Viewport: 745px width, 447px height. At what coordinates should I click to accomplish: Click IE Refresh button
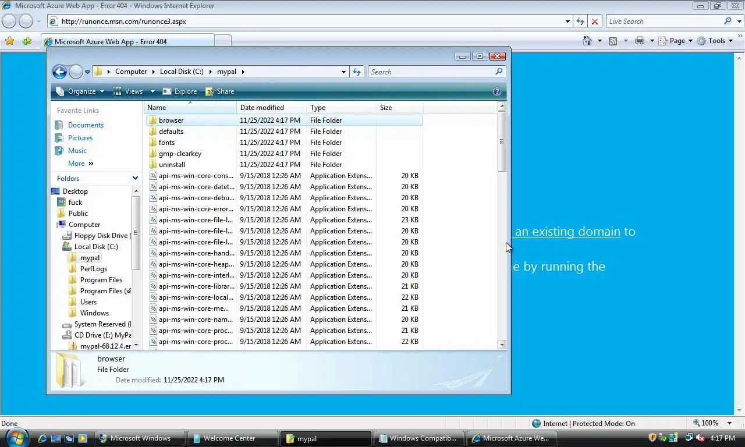coord(580,22)
